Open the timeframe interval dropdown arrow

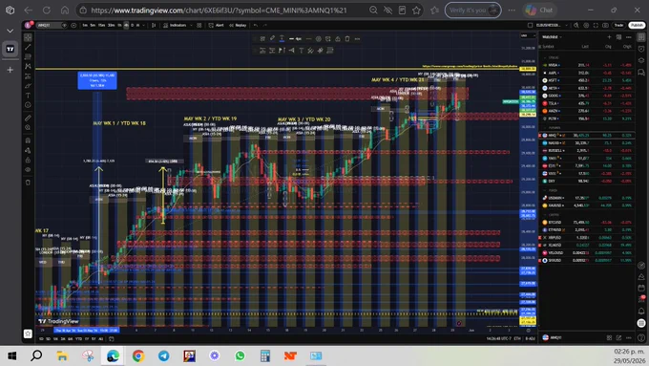point(143,25)
